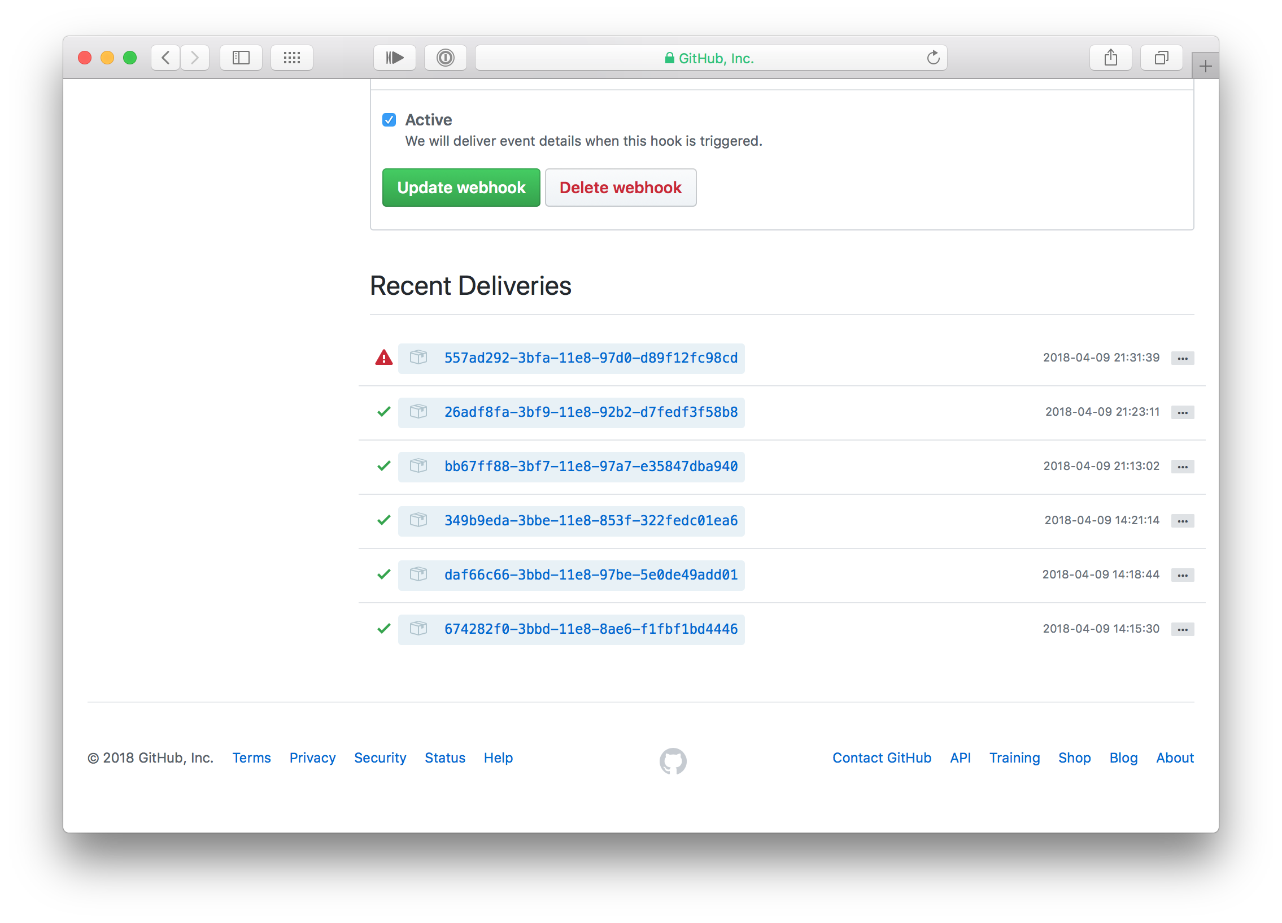Expand the ellipsis for the 14:15:30 delivery

pos(1182,630)
